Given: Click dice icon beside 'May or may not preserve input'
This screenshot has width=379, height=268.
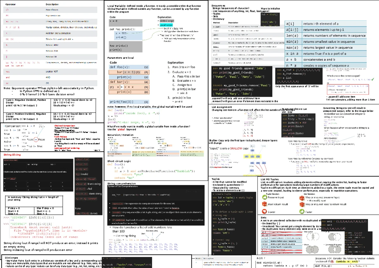Looking at the screenshot, I should [302, 198].
